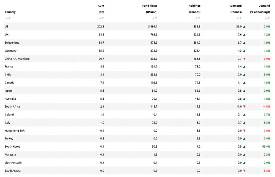
Task: Click the Liechtenstein country name
Action: (13, 163)
